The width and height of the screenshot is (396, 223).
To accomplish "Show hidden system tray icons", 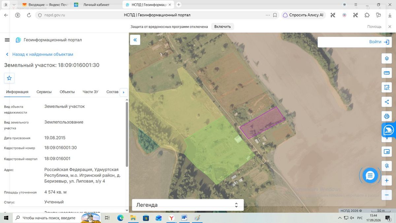I will (340, 218).
